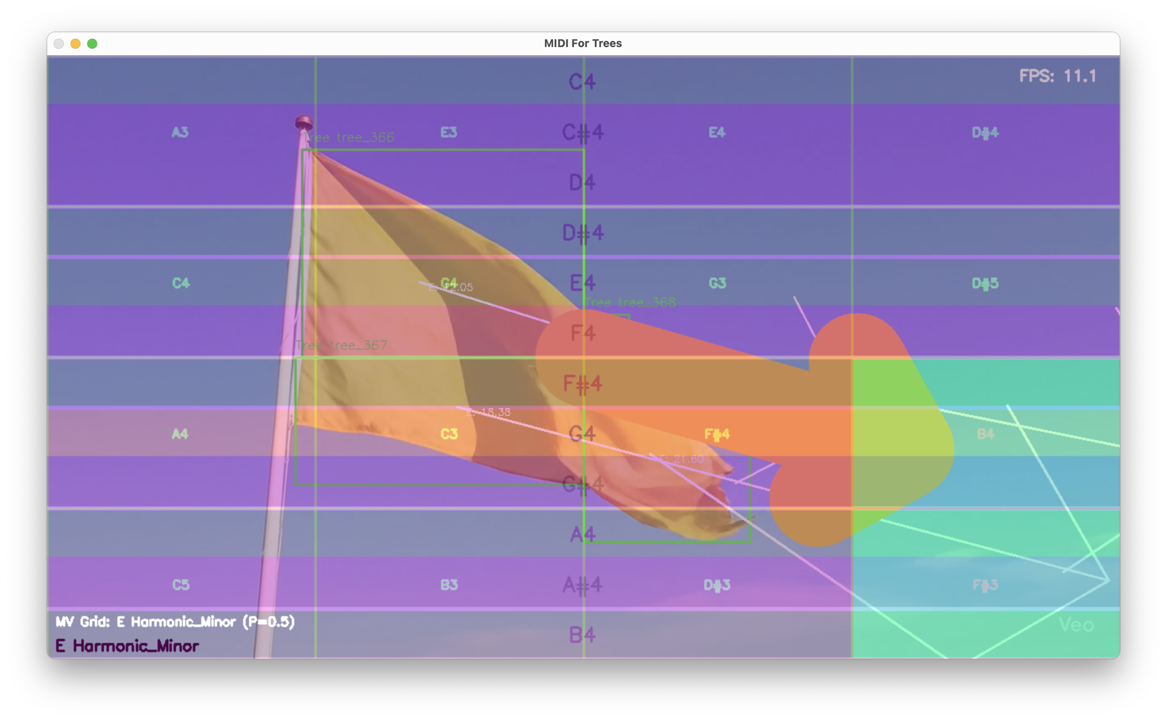Select the A#4 scale band label
Viewport: 1167px width, 721px height.
pyautogui.click(x=582, y=585)
